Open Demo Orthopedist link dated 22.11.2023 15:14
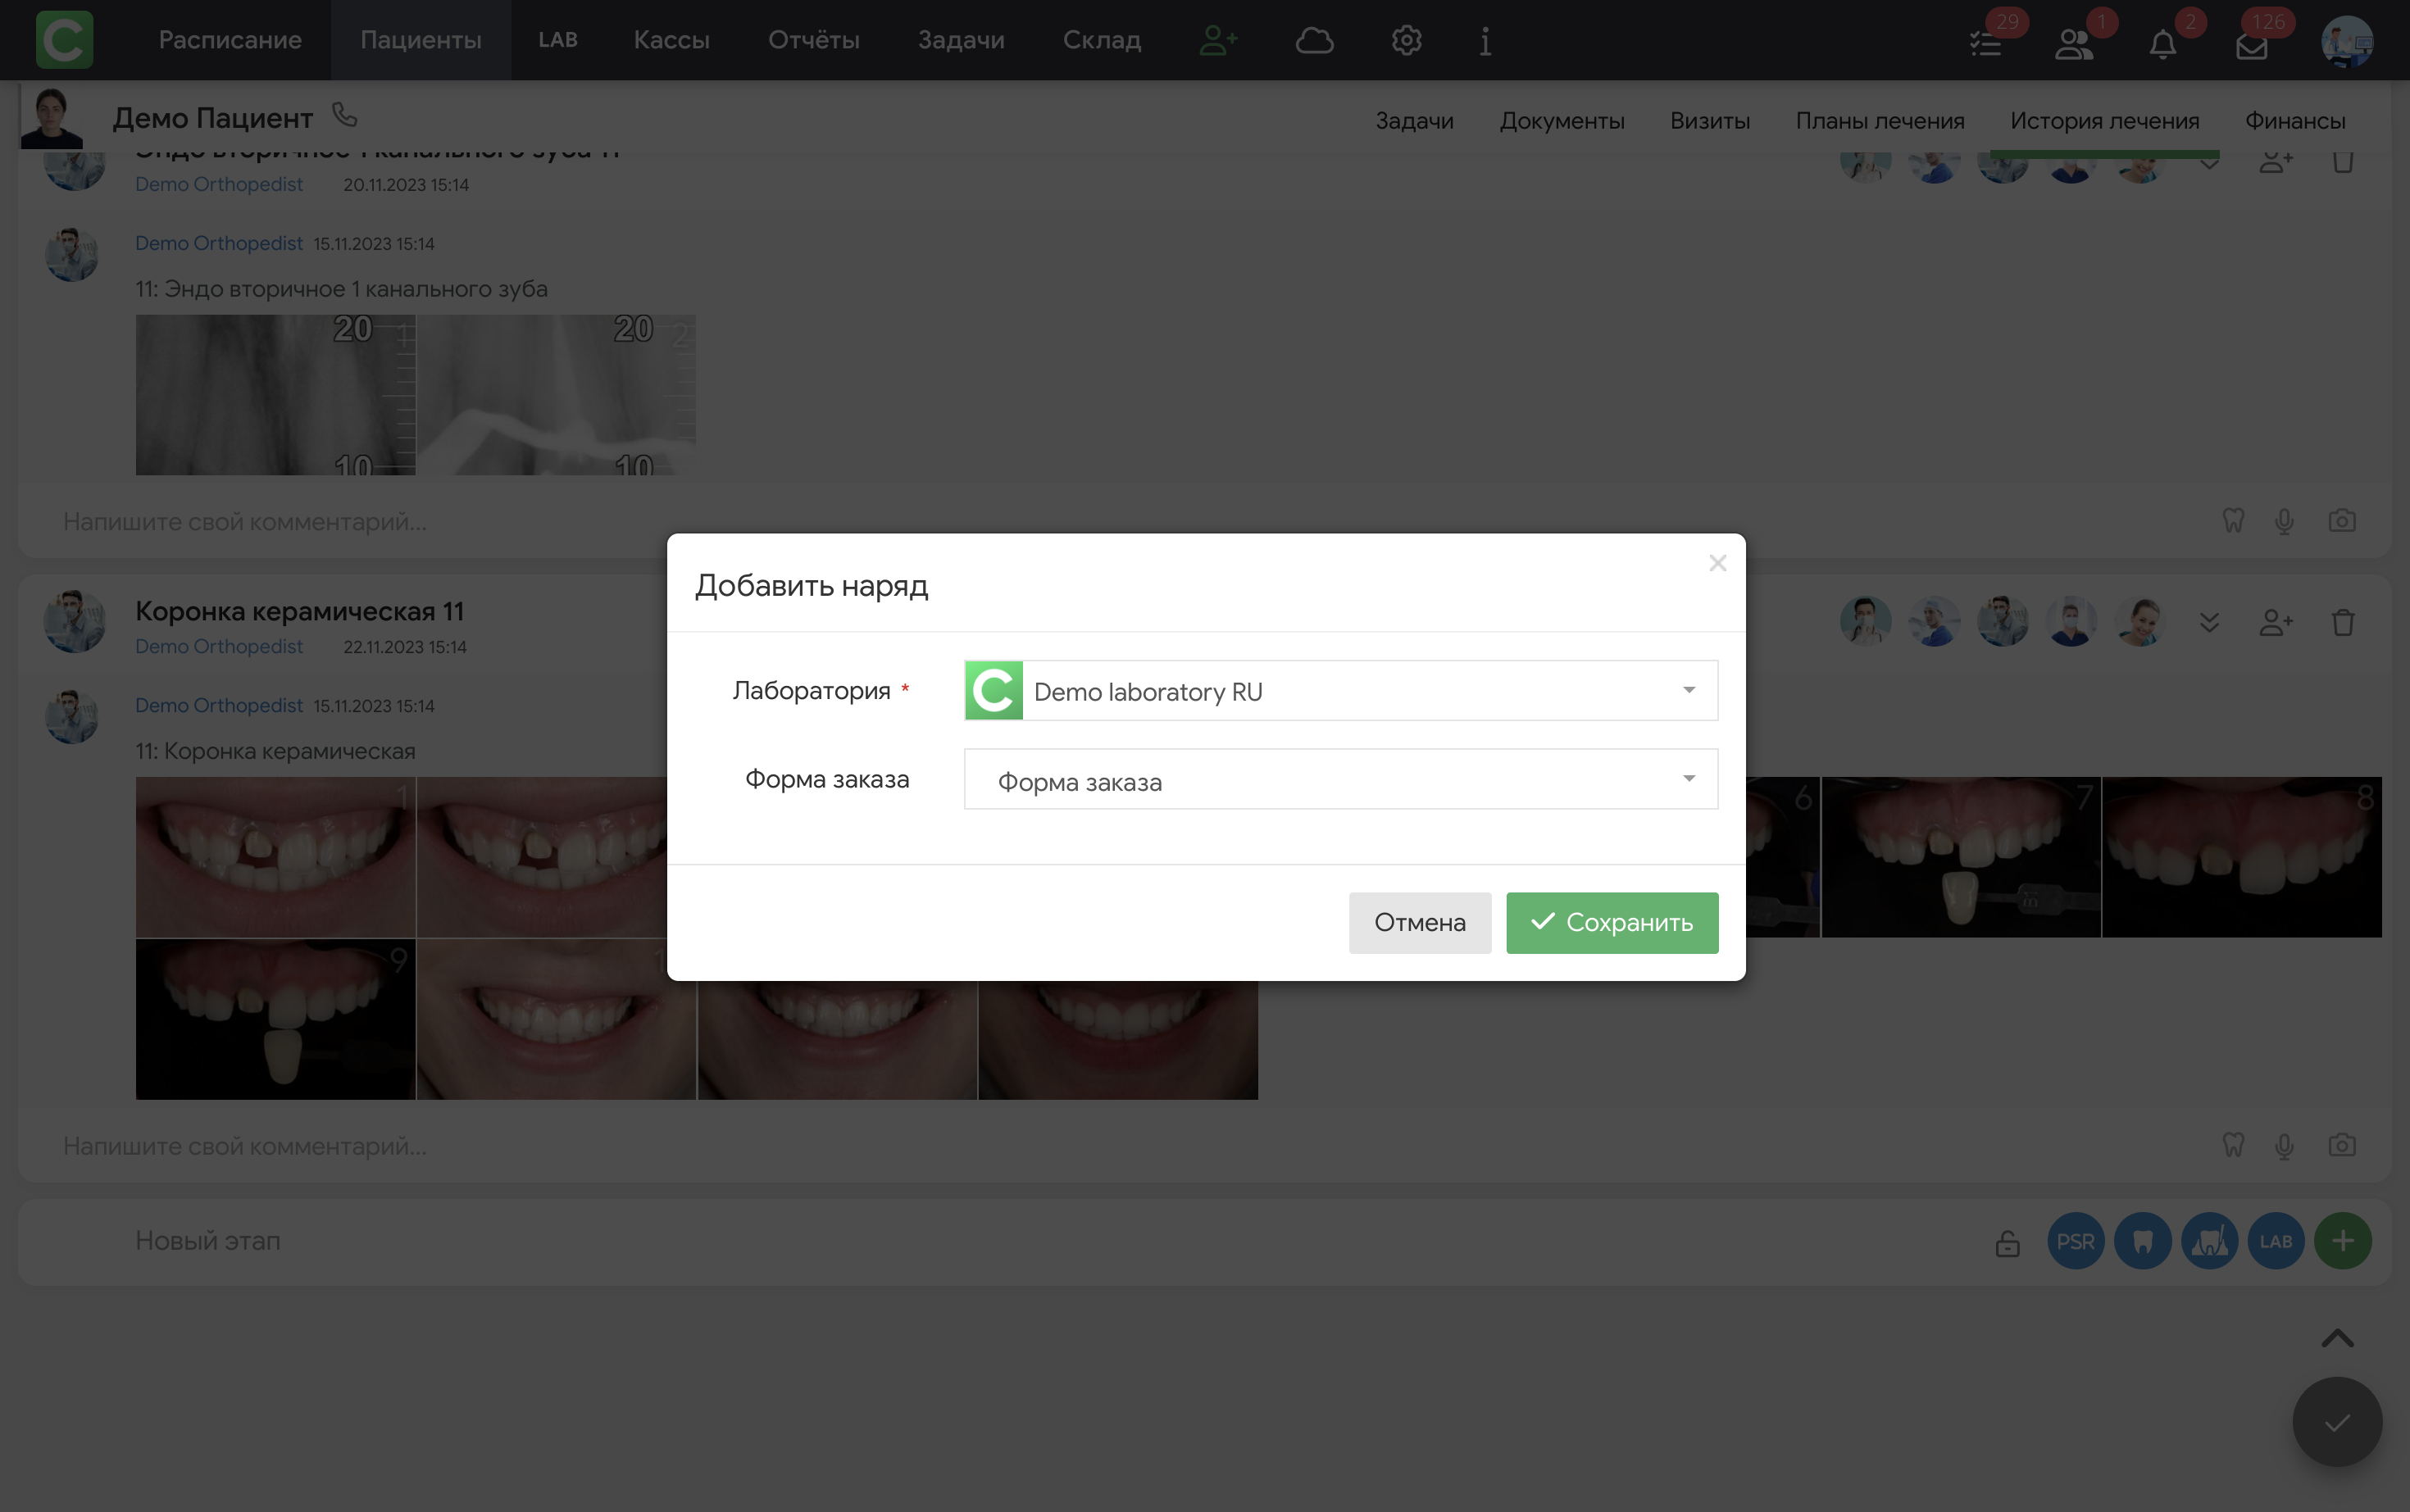The width and height of the screenshot is (2410, 1512). coord(219,647)
